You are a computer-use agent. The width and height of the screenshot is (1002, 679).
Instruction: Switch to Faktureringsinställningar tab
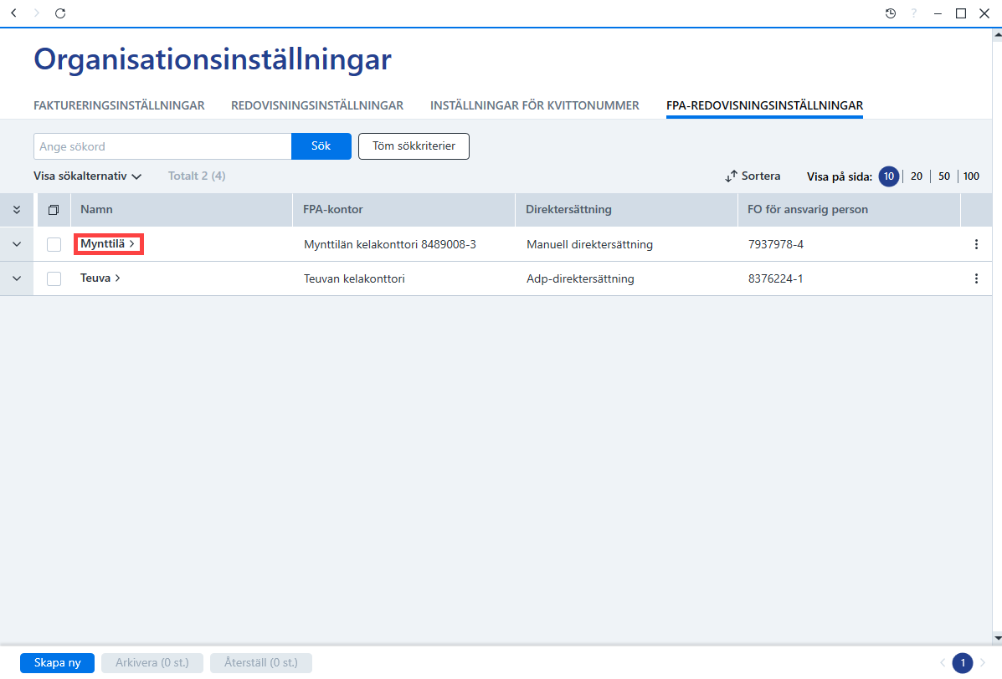click(119, 105)
